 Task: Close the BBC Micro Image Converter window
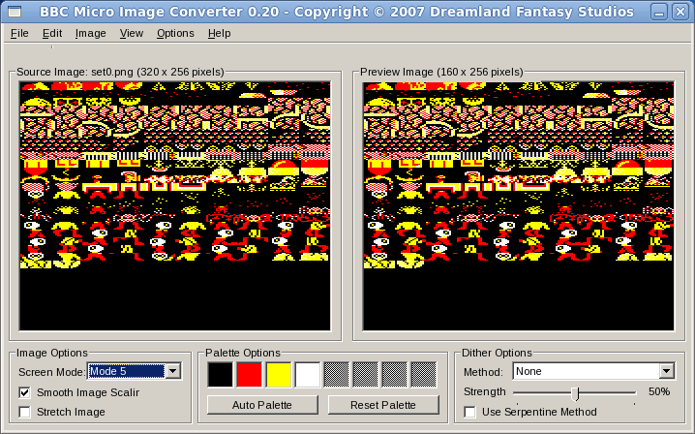[x=680, y=12]
